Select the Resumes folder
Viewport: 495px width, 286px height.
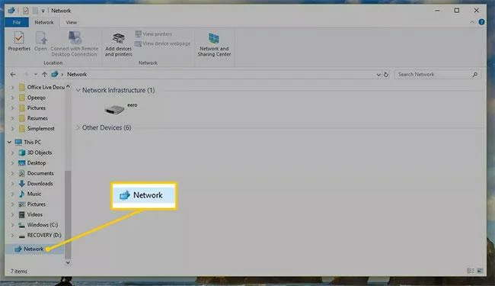pos(34,118)
